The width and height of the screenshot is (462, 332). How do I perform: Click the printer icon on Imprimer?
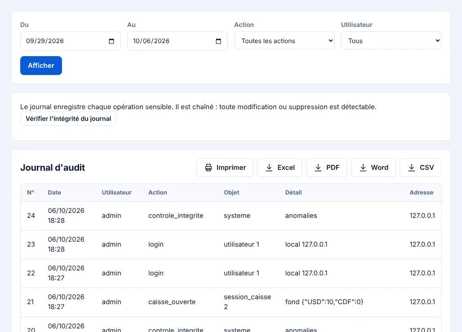pyautogui.click(x=209, y=168)
